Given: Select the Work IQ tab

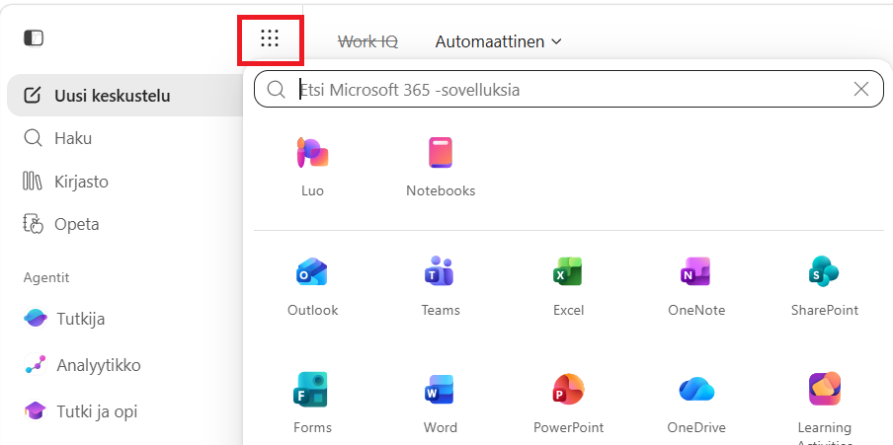Looking at the screenshot, I should (367, 41).
